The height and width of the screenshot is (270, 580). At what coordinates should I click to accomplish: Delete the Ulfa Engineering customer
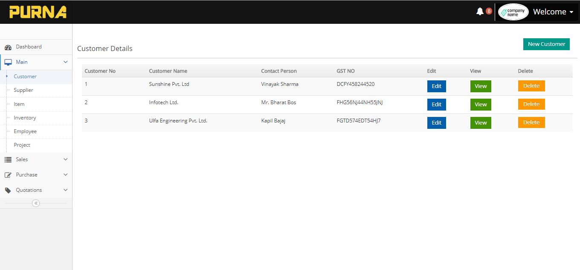coord(531,122)
